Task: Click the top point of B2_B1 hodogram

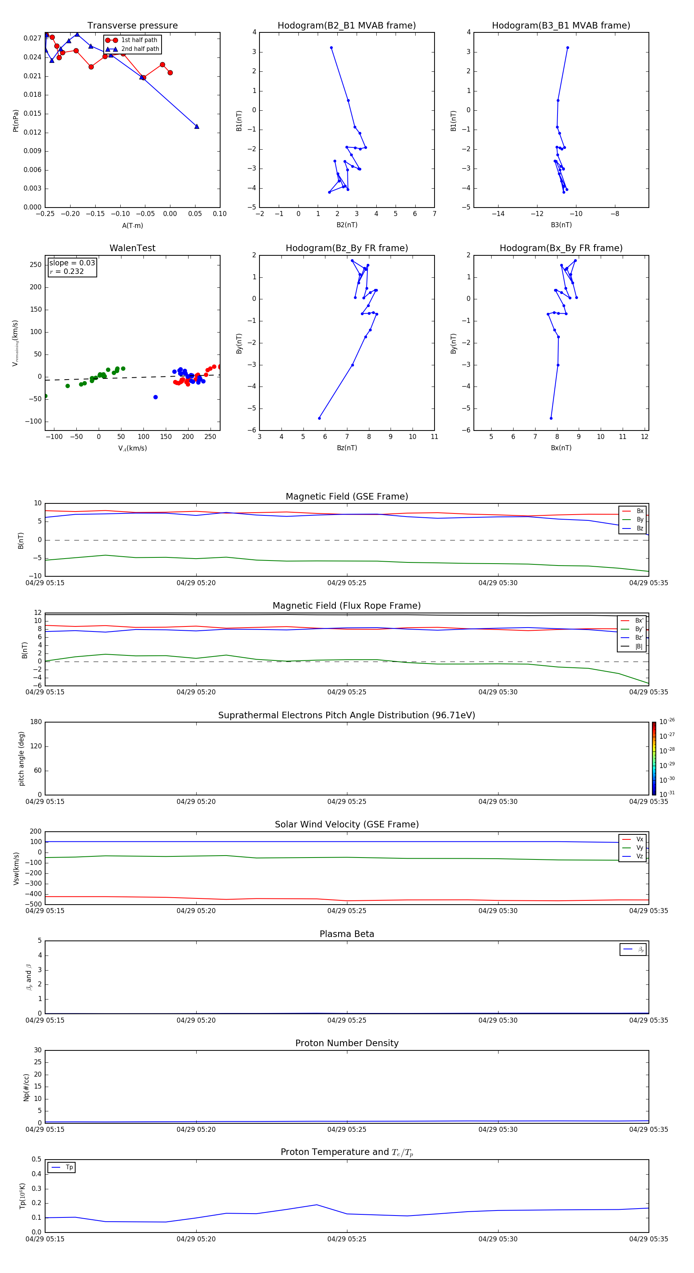Action: (331, 48)
